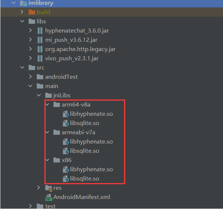This screenshot has width=223, height=209.
Task: Expand the androidTest folder
Action: click(30, 77)
